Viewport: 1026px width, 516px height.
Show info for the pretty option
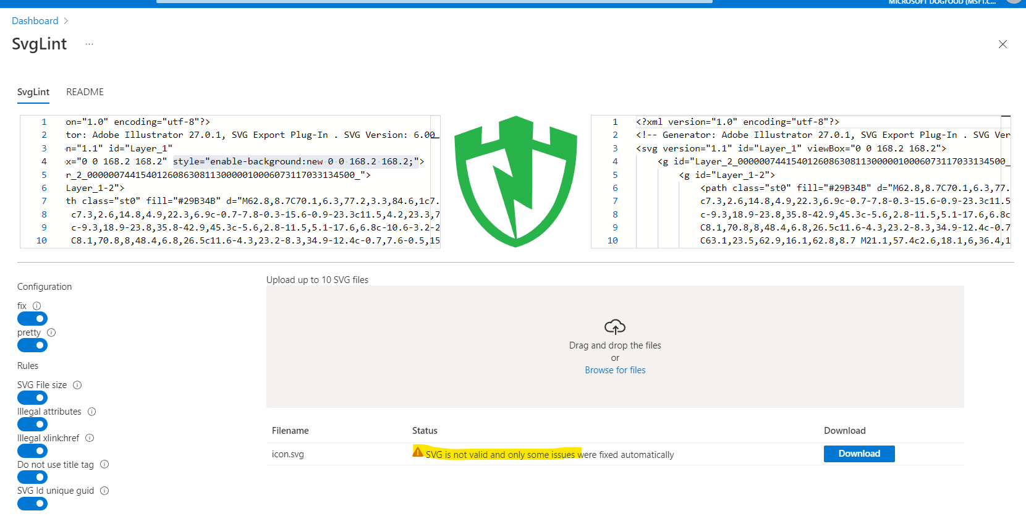pyautogui.click(x=51, y=332)
